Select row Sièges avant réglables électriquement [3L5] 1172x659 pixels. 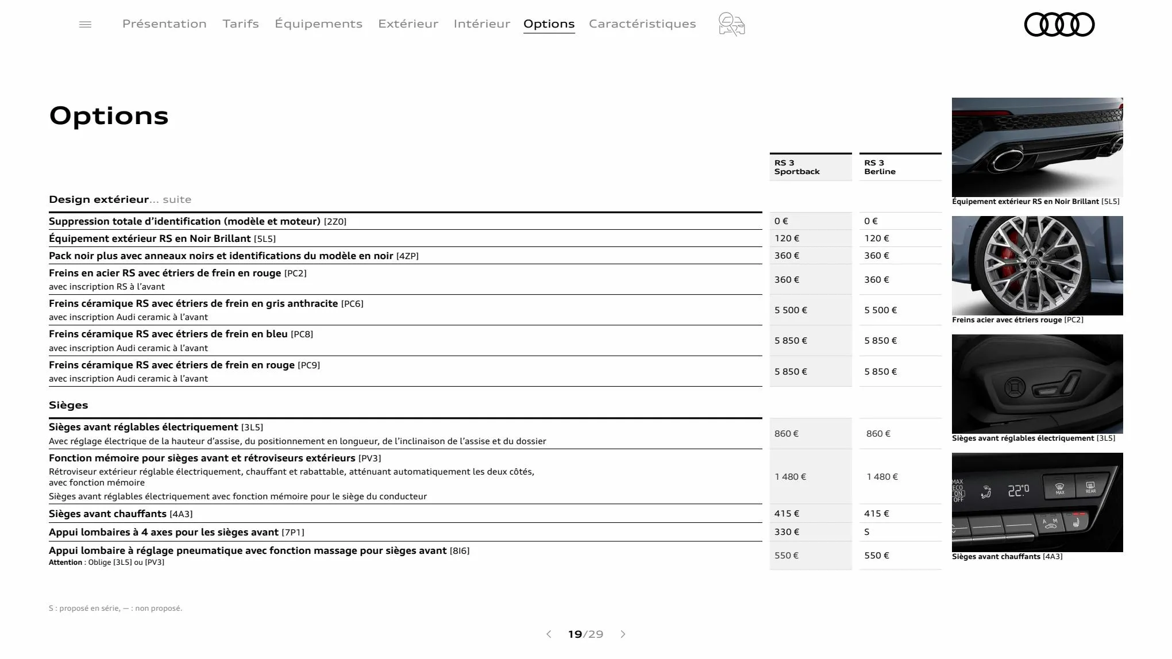(x=405, y=434)
